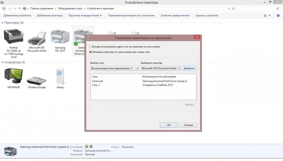Select the Microsoft XPS Document Writer printer icon
The image size is (283, 161).
click(37, 39)
